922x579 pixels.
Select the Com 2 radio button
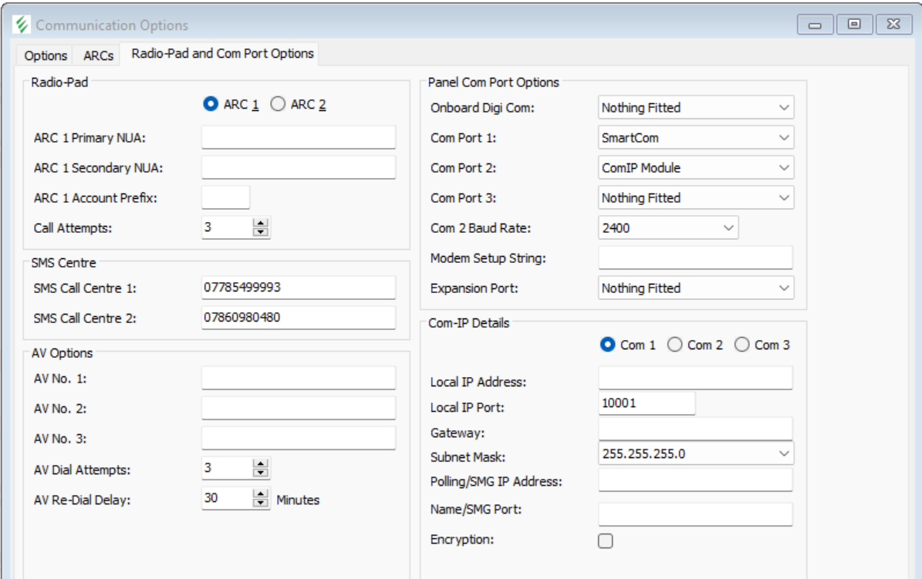coord(675,345)
